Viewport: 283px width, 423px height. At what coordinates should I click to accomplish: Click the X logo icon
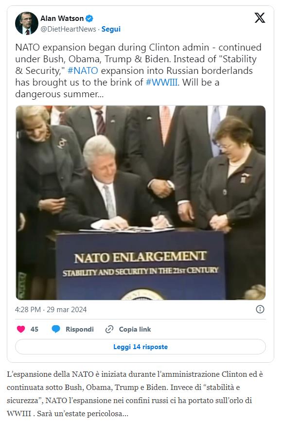(260, 18)
